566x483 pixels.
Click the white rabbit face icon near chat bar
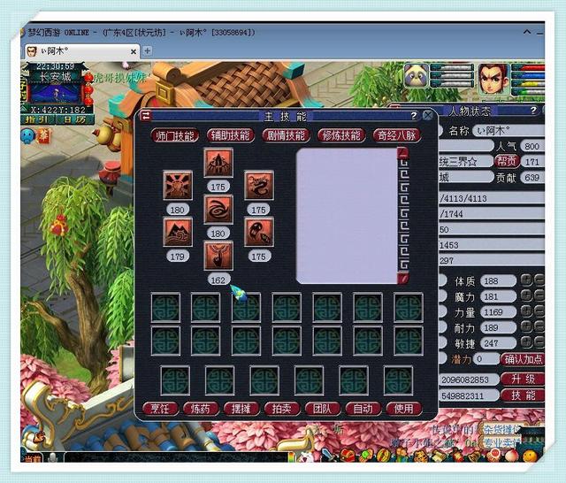[307, 456]
